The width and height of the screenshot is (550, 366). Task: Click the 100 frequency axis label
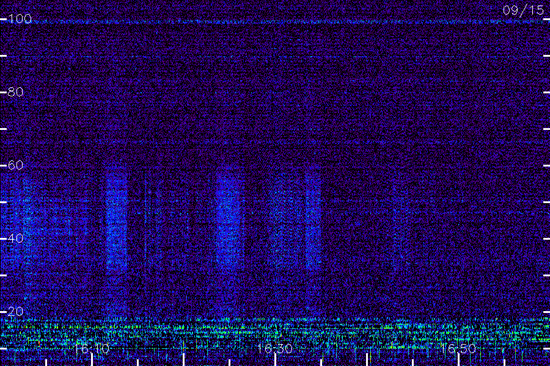(x=20, y=18)
